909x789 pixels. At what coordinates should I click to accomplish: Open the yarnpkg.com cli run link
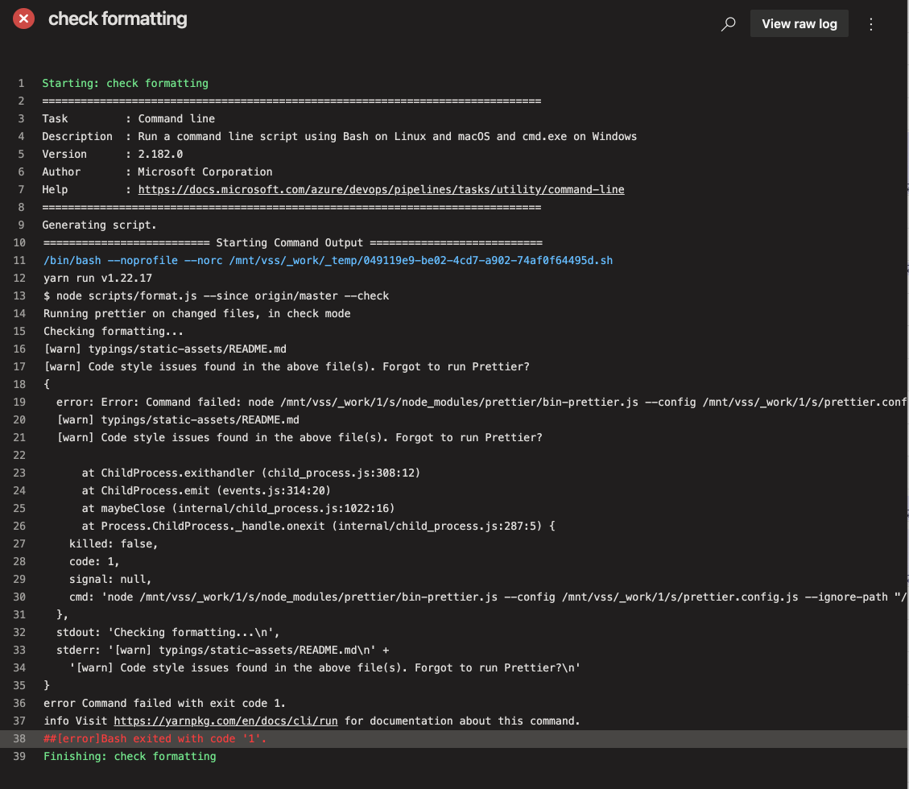coord(225,721)
